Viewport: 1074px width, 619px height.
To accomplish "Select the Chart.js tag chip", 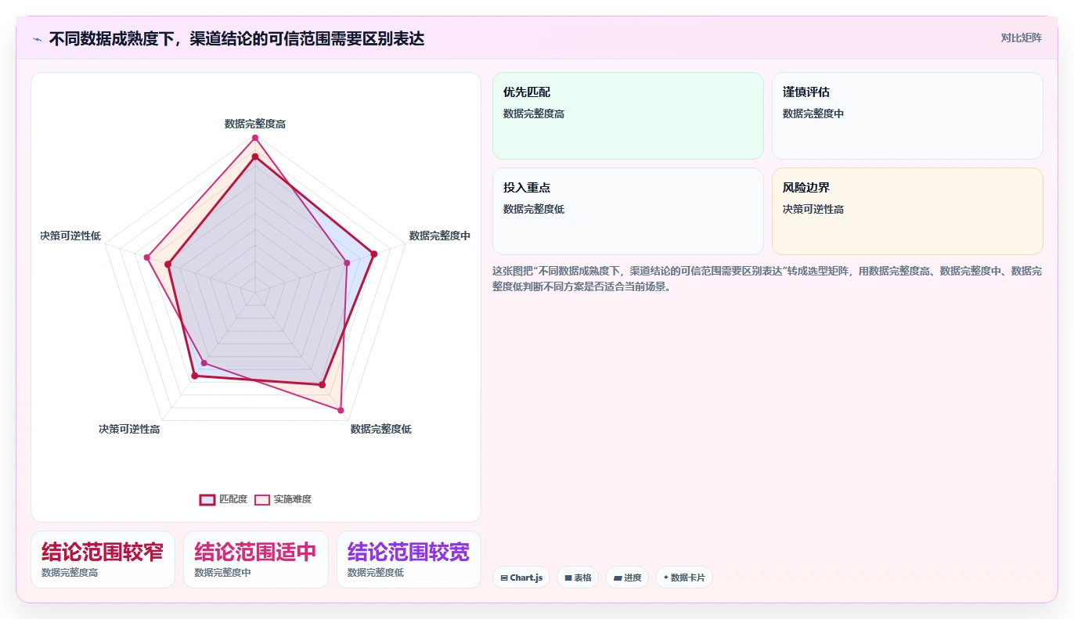I will (521, 578).
